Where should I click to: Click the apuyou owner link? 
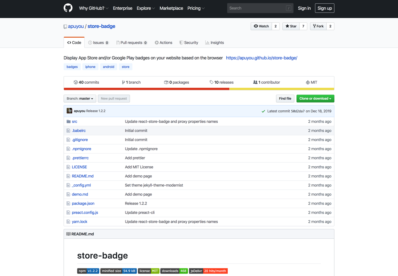pyautogui.click(x=76, y=26)
